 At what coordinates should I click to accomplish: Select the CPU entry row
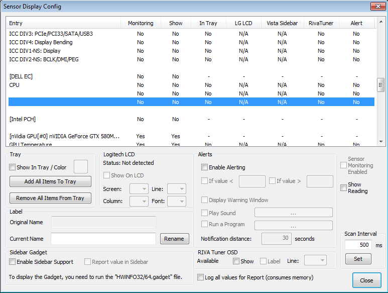[191, 85]
